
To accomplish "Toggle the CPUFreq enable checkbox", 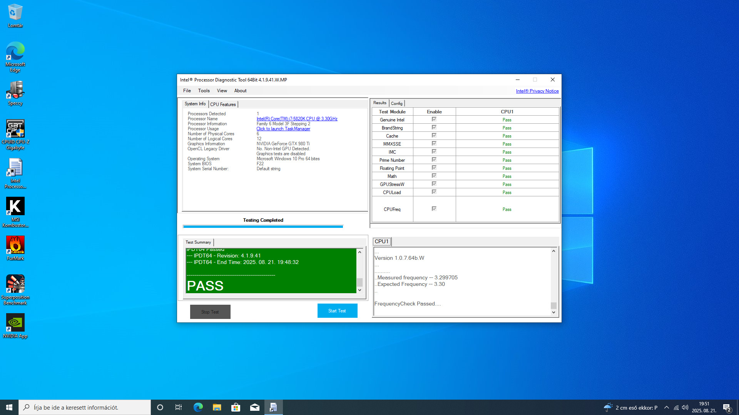I will (434, 209).
